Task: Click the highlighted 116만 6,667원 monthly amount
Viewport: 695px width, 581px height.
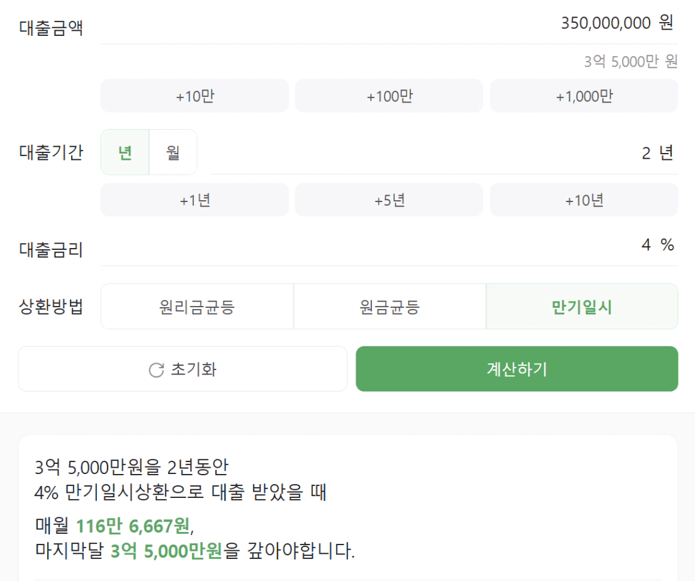Action: (132, 525)
